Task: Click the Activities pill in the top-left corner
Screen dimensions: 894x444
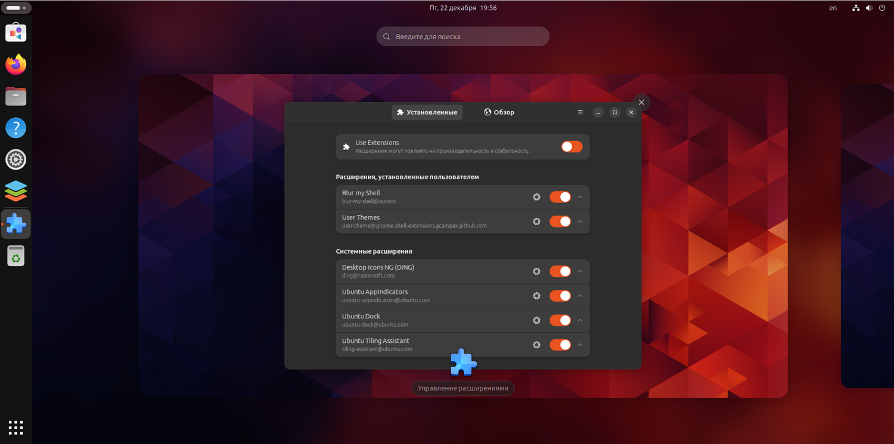Action: [16, 8]
